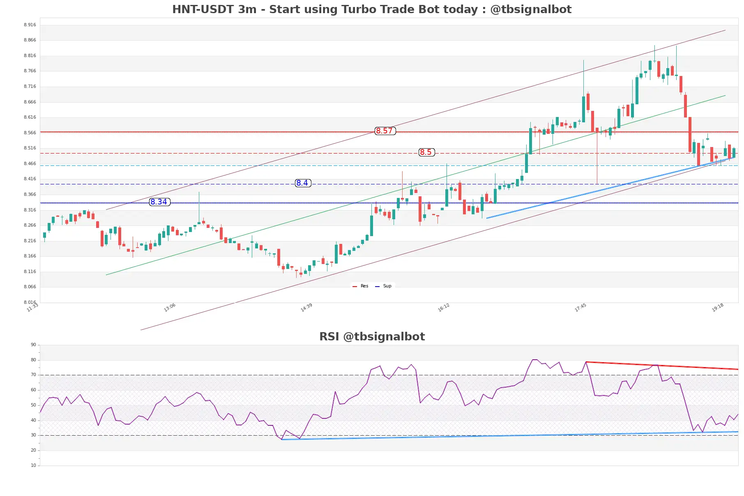Click the 8.216 price axis label
The image size is (744, 496).
point(30,241)
